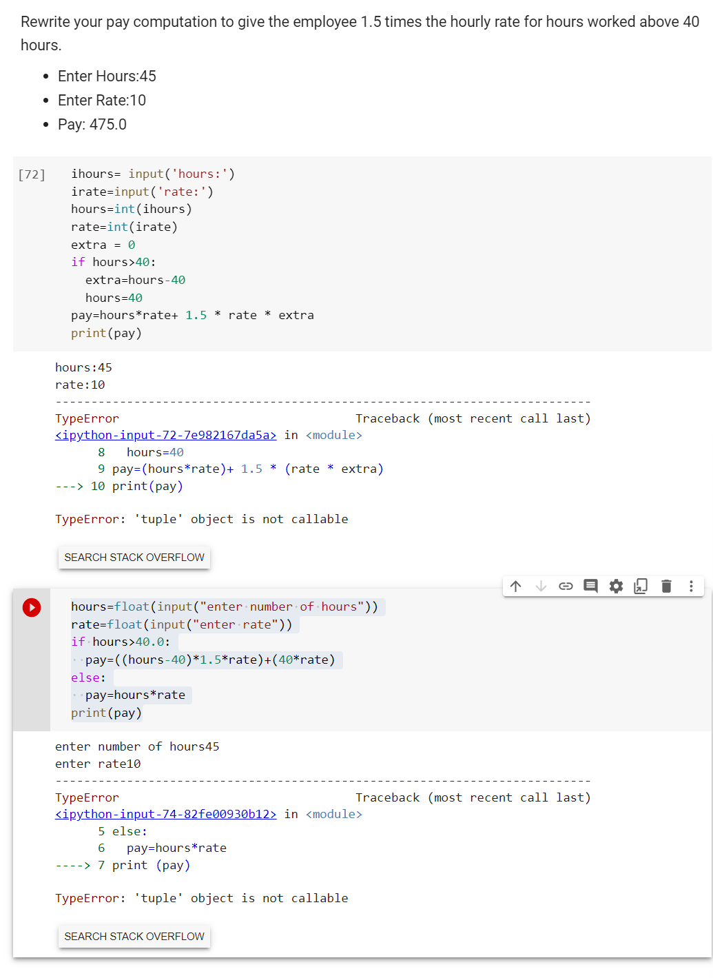Click code line 'hours=float(input("enter number of hours"))'

click(x=225, y=607)
